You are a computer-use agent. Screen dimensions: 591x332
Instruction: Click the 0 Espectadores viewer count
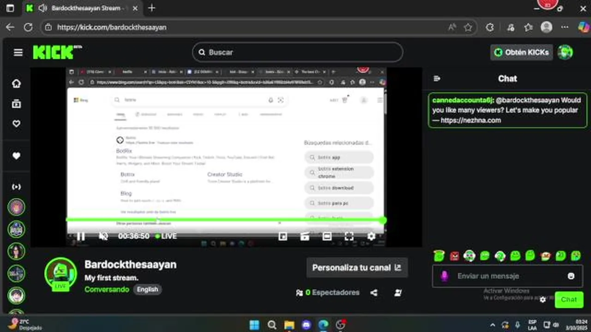click(x=328, y=292)
